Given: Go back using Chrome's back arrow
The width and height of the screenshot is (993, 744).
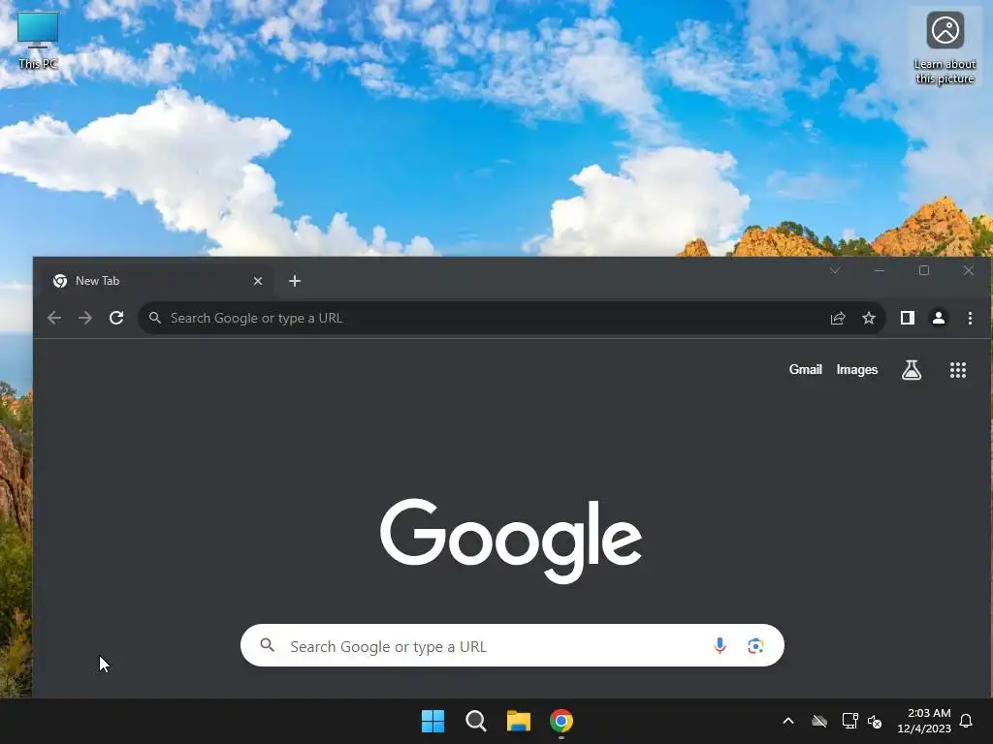Looking at the screenshot, I should pos(54,318).
